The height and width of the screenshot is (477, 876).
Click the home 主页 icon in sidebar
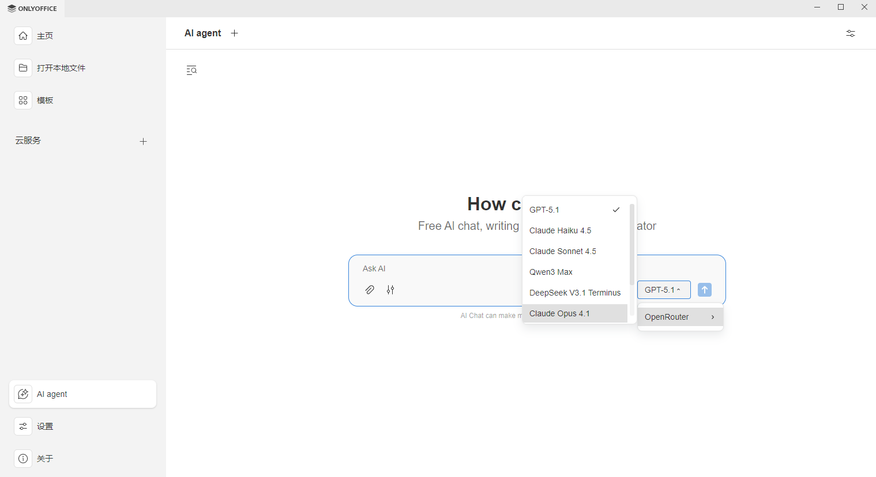[23, 36]
